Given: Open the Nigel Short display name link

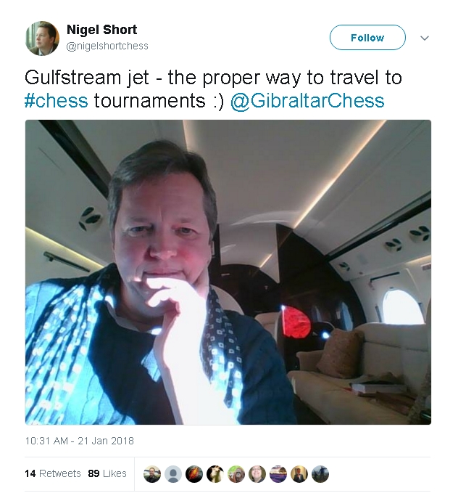Looking at the screenshot, I should (x=101, y=30).
